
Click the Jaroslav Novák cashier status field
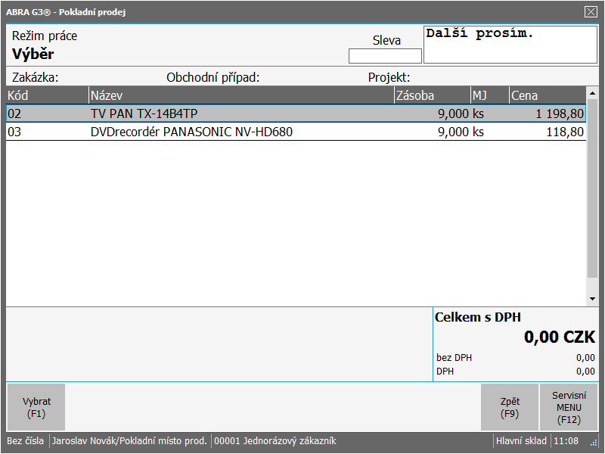(129, 441)
